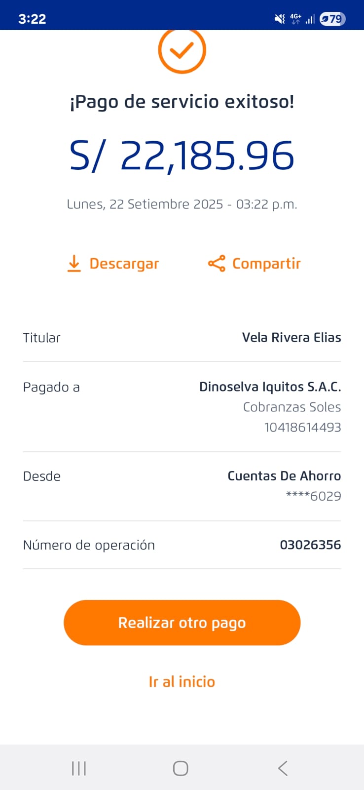The image size is (364, 790).
Task: Tap the 4G+ network signal icon
Action: pos(296,19)
